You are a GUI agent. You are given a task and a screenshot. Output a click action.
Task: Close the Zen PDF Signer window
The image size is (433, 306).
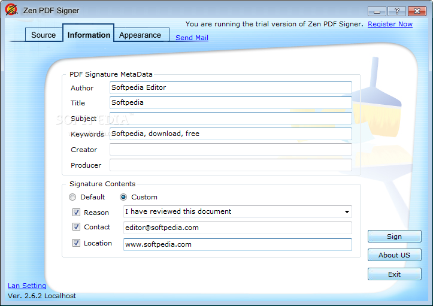click(x=417, y=11)
